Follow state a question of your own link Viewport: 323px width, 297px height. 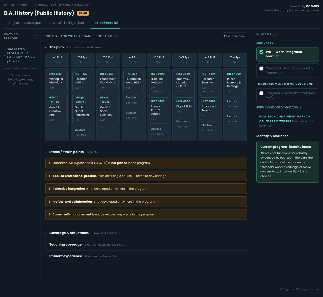click(x=279, y=107)
